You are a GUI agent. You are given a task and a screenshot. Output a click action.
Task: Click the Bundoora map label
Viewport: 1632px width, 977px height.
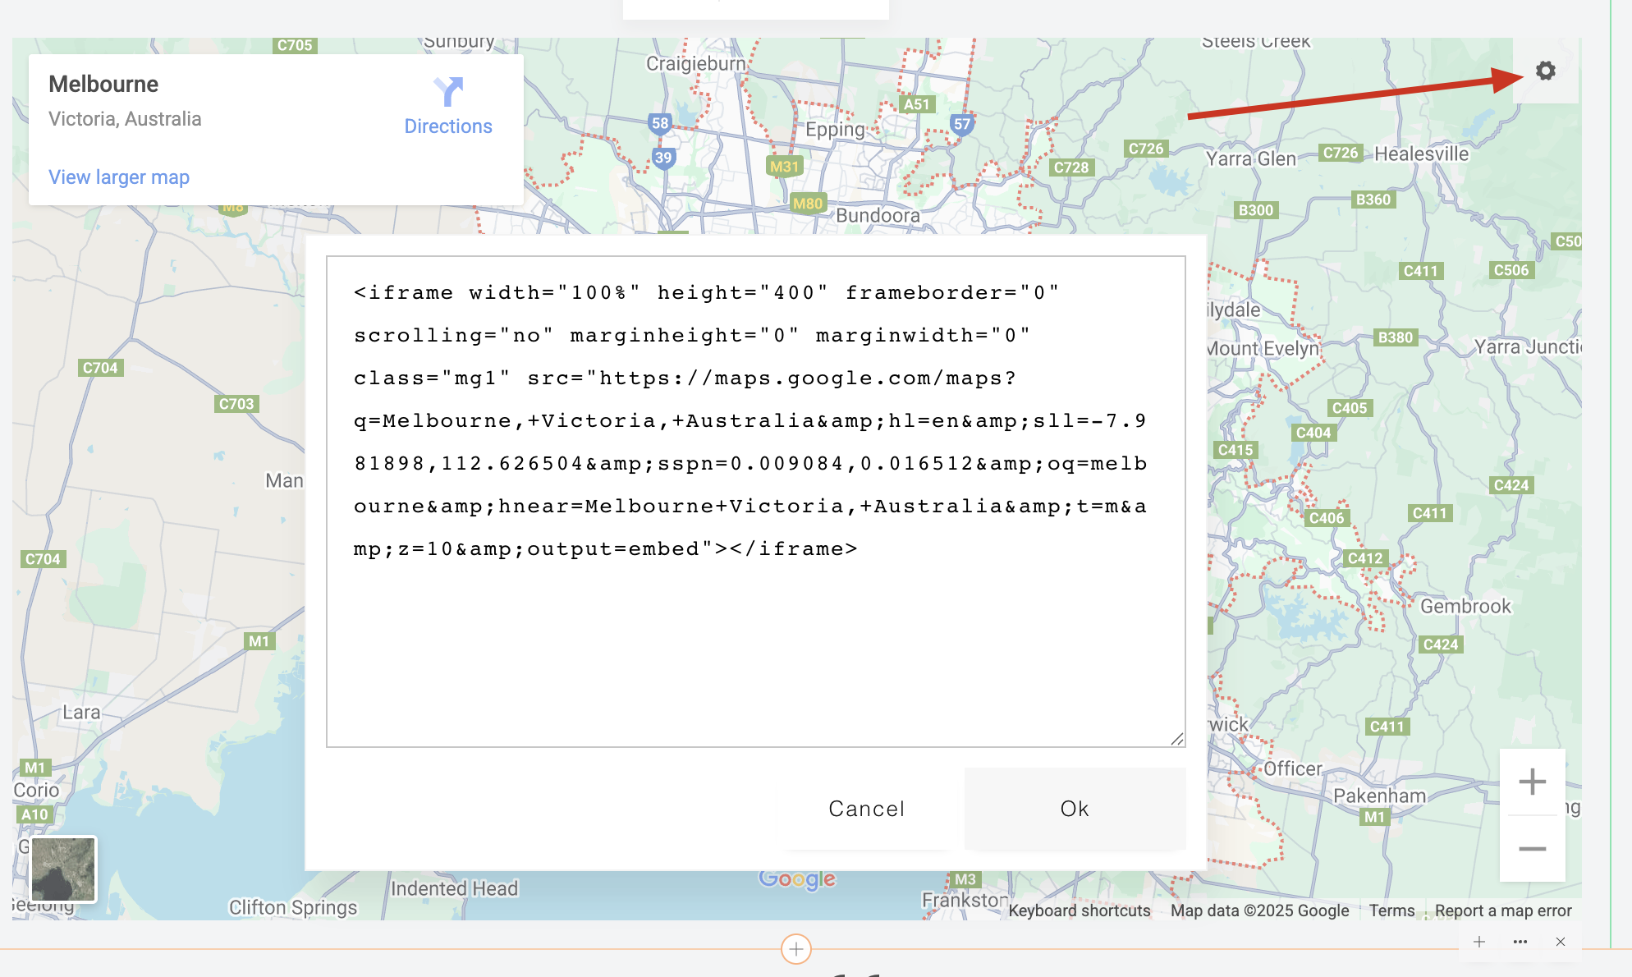tap(878, 216)
